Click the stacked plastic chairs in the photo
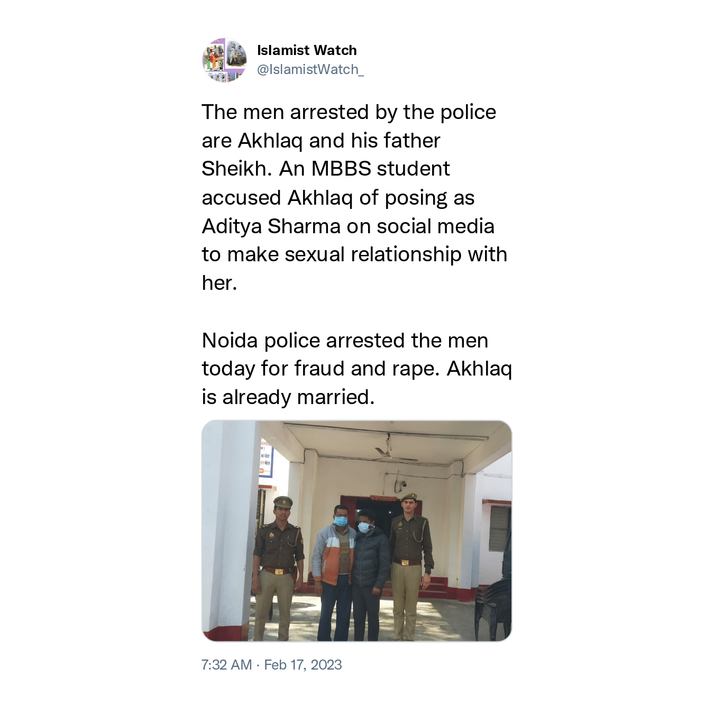Viewport: 714px width, 714px height. point(493,607)
